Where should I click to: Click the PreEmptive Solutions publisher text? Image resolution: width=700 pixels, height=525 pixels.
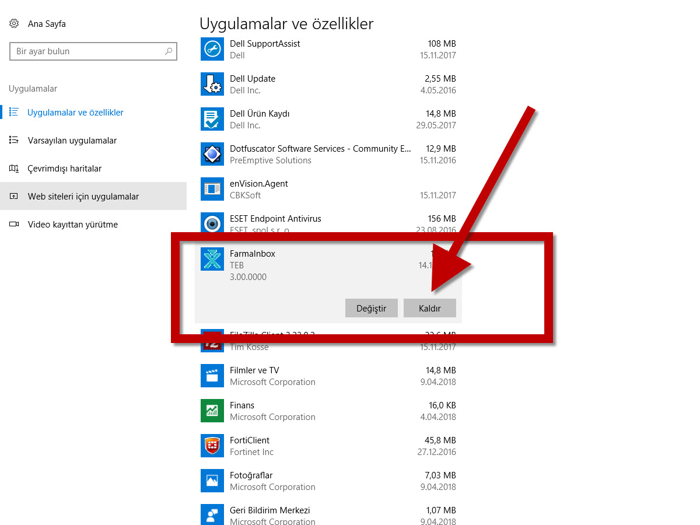(x=271, y=160)
